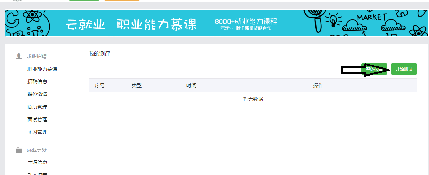The image size is (429, 175).
Task: Click the lightbulb doodle on the banner
Action: tap(332, 20)
